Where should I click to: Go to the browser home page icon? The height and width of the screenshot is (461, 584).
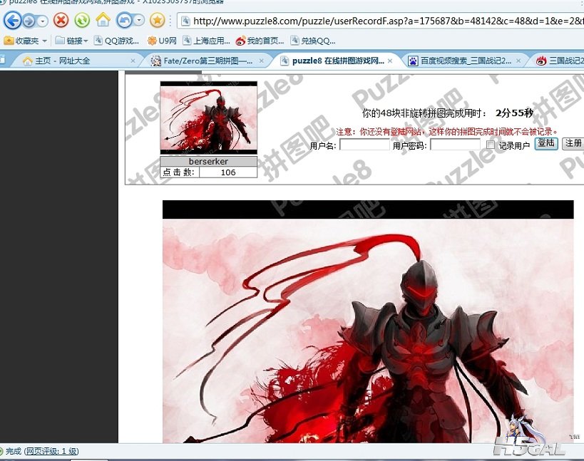[103, 20]
